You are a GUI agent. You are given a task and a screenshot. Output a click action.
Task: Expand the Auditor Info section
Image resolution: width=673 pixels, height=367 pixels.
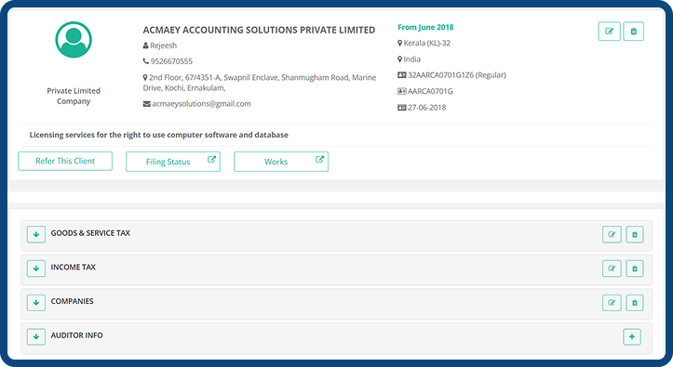(36, 336)
